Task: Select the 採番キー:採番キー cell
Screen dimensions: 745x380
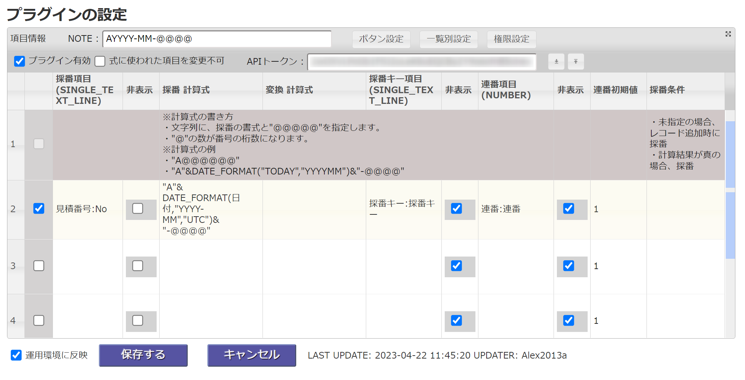Action: [x=404, y=210]
